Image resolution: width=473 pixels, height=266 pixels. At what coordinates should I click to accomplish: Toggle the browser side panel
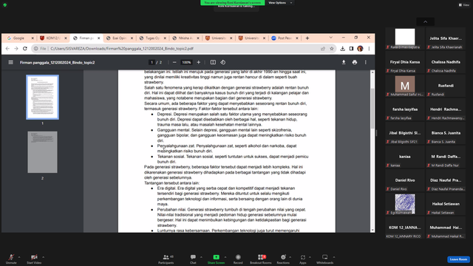pos(351,49)
